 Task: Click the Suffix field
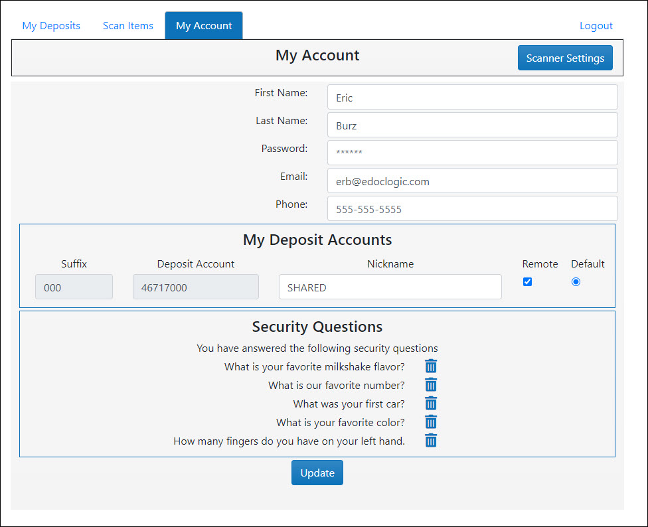click(x=74, y=287)
